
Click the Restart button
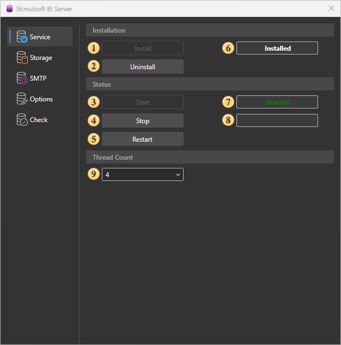point(143,139)
